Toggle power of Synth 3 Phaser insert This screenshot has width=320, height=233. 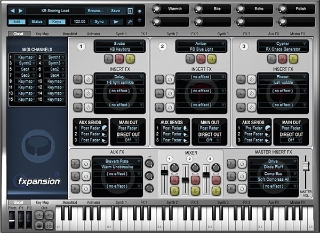[251, 79]
